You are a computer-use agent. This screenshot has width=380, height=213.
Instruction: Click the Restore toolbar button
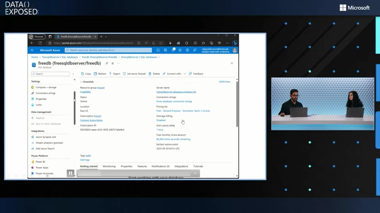click(x=100, y=74)
